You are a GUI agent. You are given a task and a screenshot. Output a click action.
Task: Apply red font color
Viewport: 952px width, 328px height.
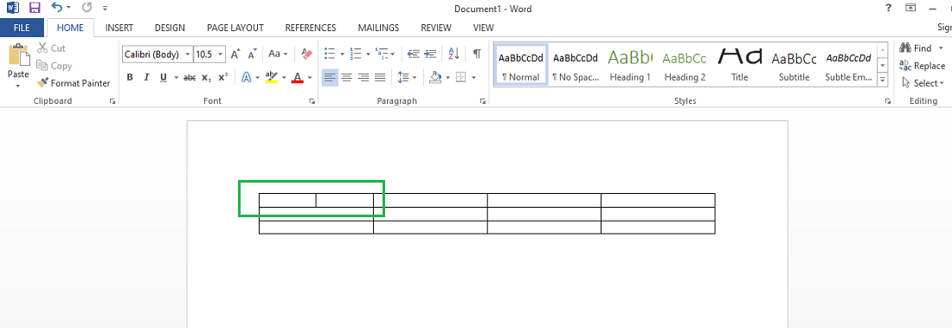(298, 77)
